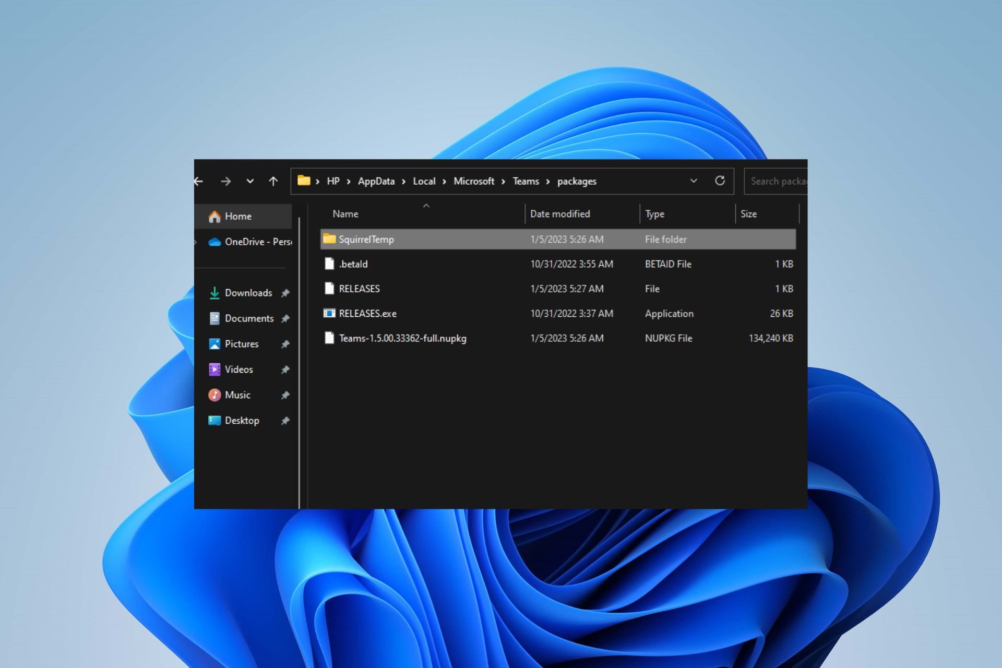The height and width of the screenshot is (668, 1002).
Task: Navigate to HP in the breadcrumb path
Action: tap(333, 181)
